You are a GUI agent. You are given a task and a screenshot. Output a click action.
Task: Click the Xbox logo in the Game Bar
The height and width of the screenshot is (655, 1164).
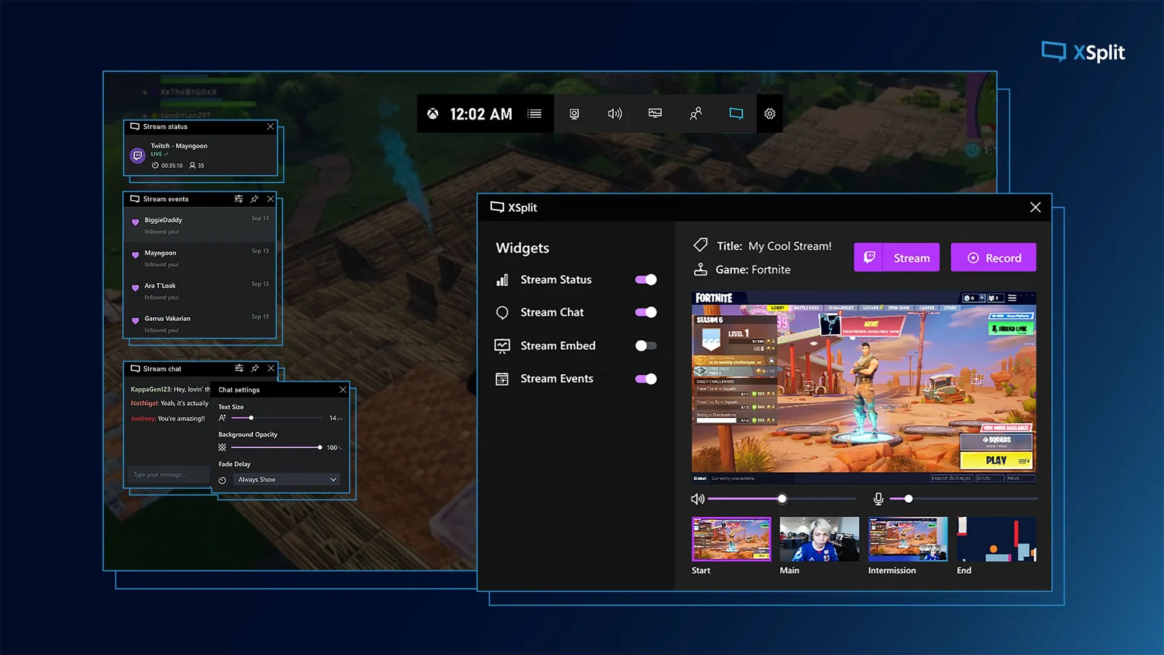tap(432, 113)
